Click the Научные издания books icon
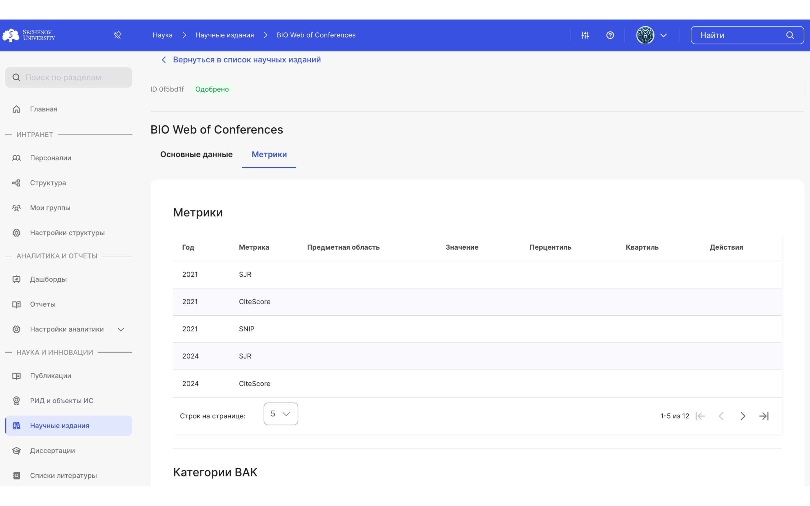This screenshot has width=810, height=506. 16,426
